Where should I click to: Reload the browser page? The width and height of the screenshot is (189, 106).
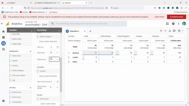coord(12,8)
